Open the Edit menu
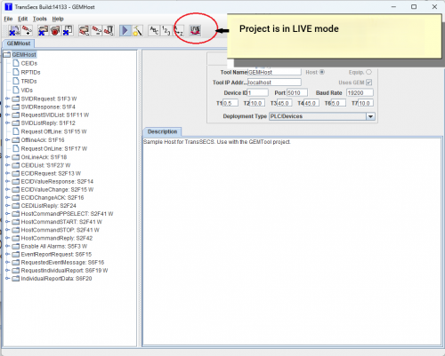The height and width of the screenshot is (356, 445). 22,19
